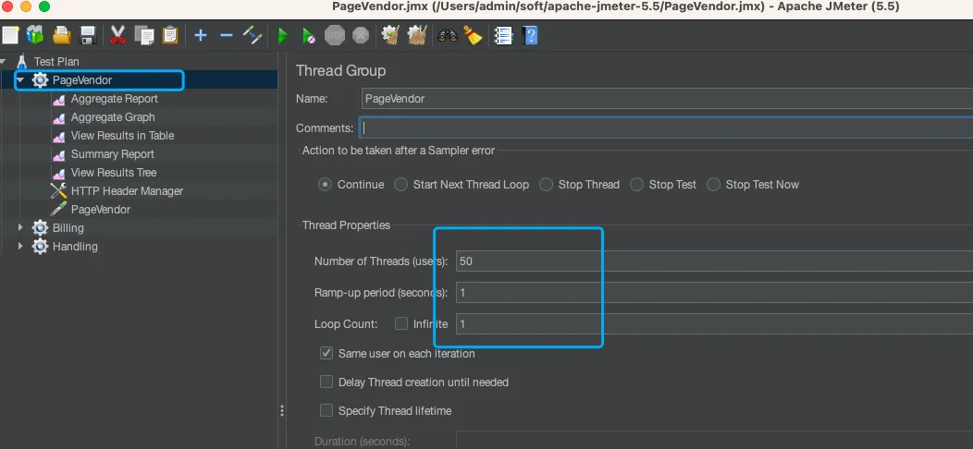This screenshot has width=973, height=449.
Task: Check the Specify Thread lifetime box
Action: pyautogui.click(x=326, y=410)
